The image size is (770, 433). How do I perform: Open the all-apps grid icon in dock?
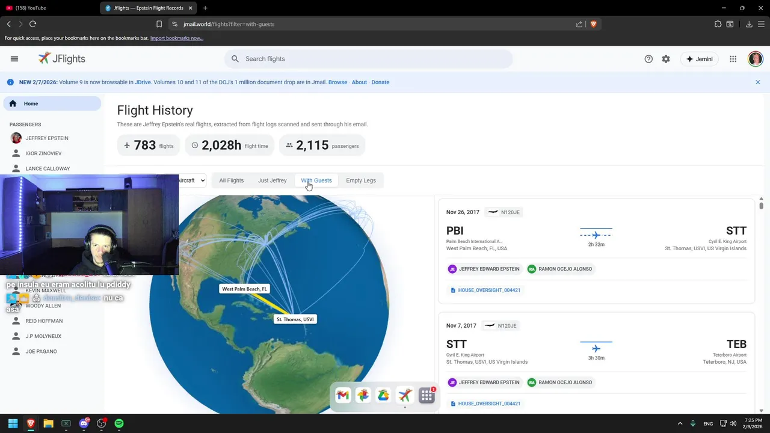pyautogui.click(x=427, y=395)
